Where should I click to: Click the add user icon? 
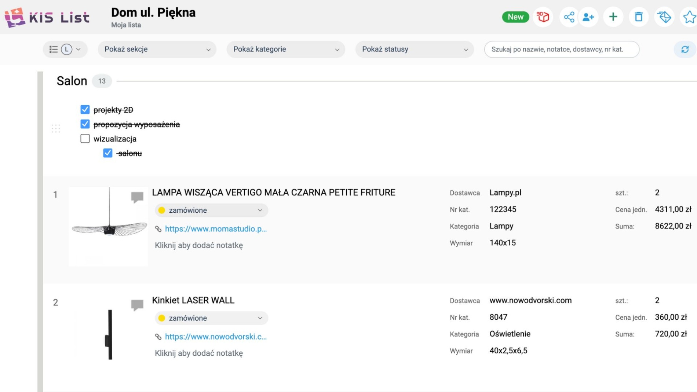coord(588,17)
